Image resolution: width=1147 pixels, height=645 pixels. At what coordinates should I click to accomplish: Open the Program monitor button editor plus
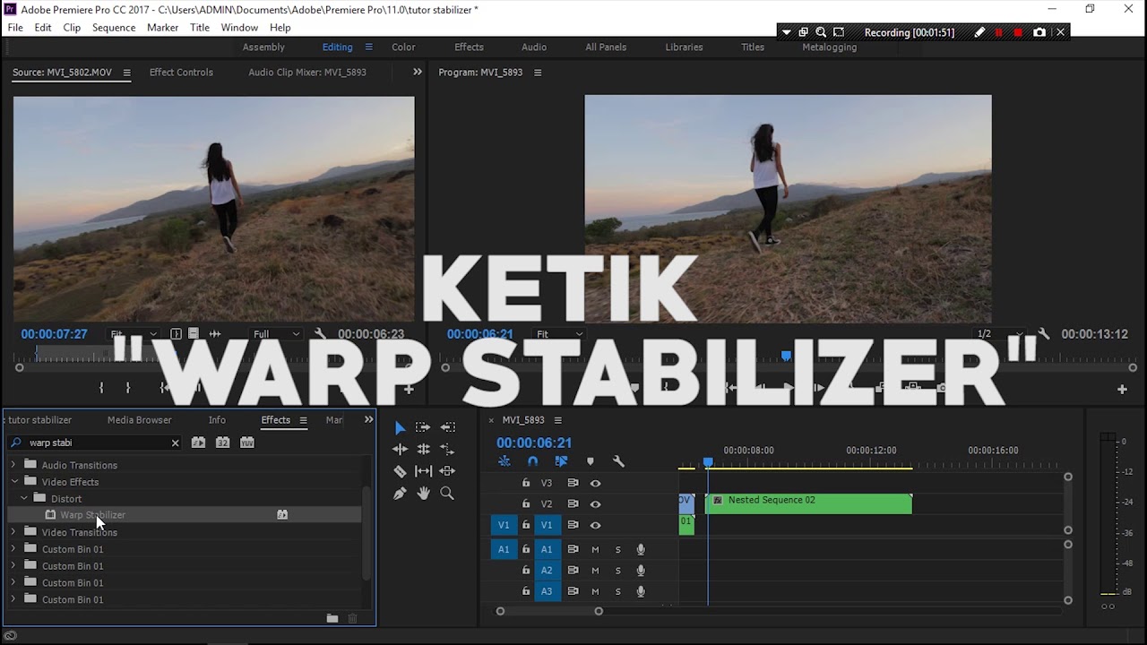[1122, 389]
